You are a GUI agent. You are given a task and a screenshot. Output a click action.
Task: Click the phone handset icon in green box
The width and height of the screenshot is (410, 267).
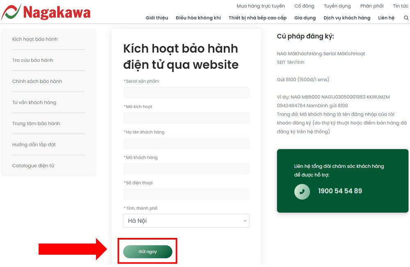pyautogui.click(x=302, y=191)
